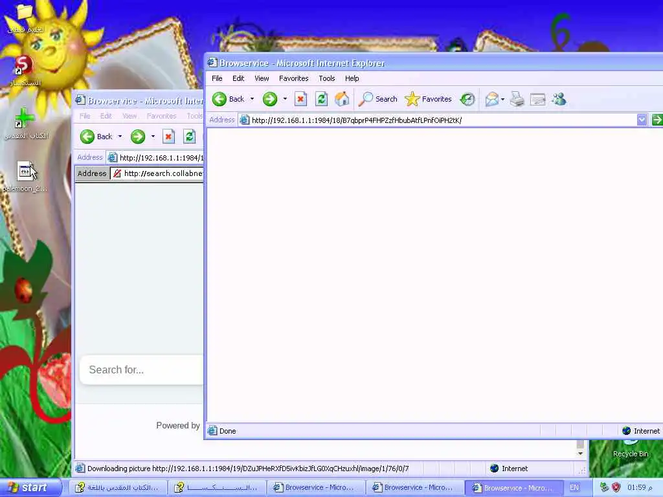Click the Done status text in front window
The height and width of the screenshot is (497, 663).
click(227, 431)
